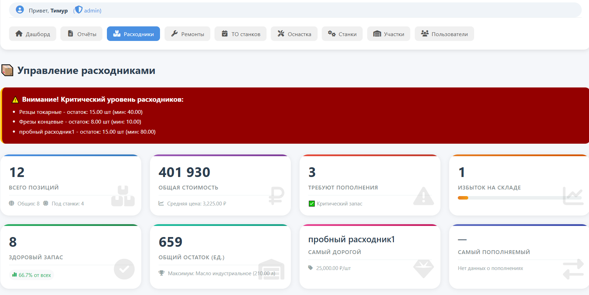Image resolution: width=589 pixels, height=295 pixels.
Task: Click the пробный расходник1 alert line
Action: (87, 132)
